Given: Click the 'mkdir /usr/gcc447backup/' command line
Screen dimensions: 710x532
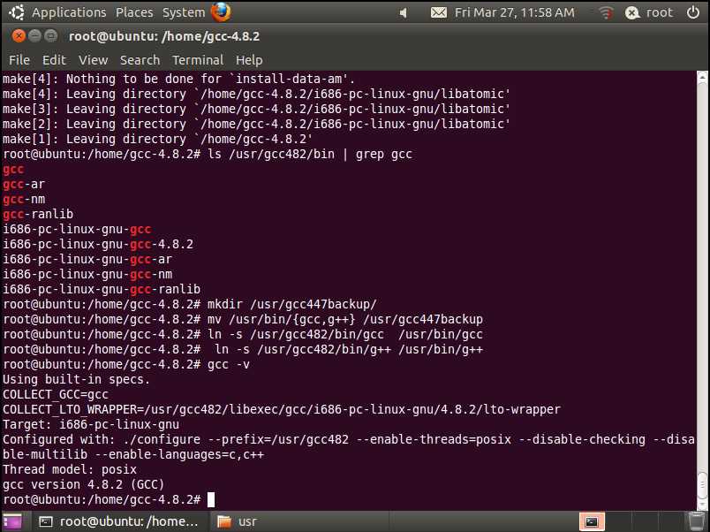Looking at the screenshot, I should click(190, 304).
